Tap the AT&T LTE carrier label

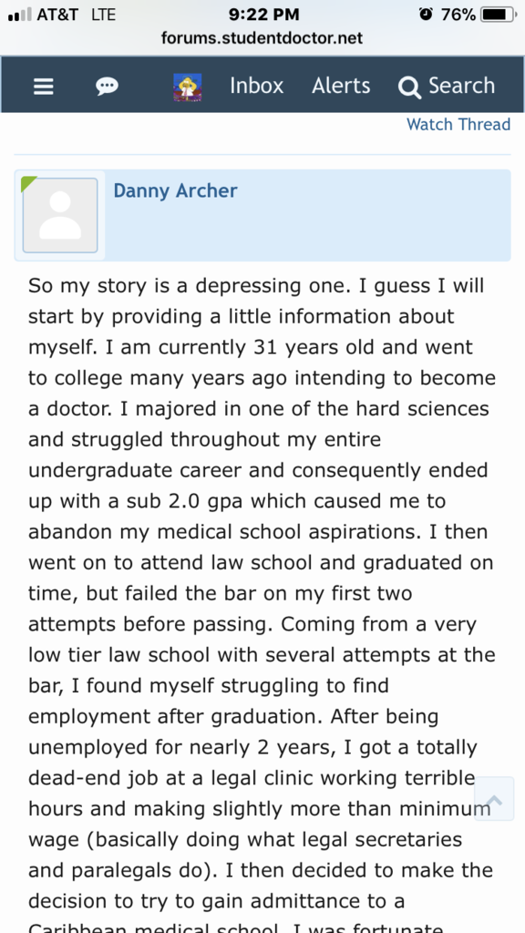(x=77, y=15)
